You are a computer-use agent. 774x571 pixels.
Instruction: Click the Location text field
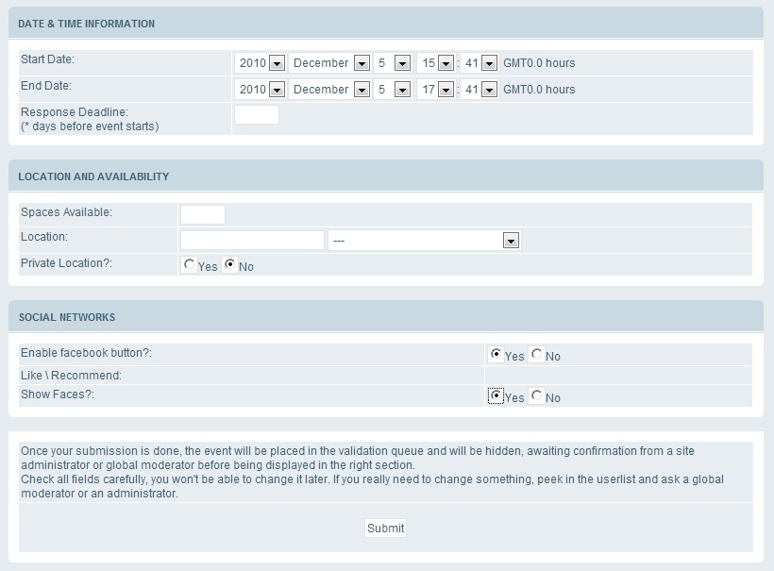click(252, 241)
